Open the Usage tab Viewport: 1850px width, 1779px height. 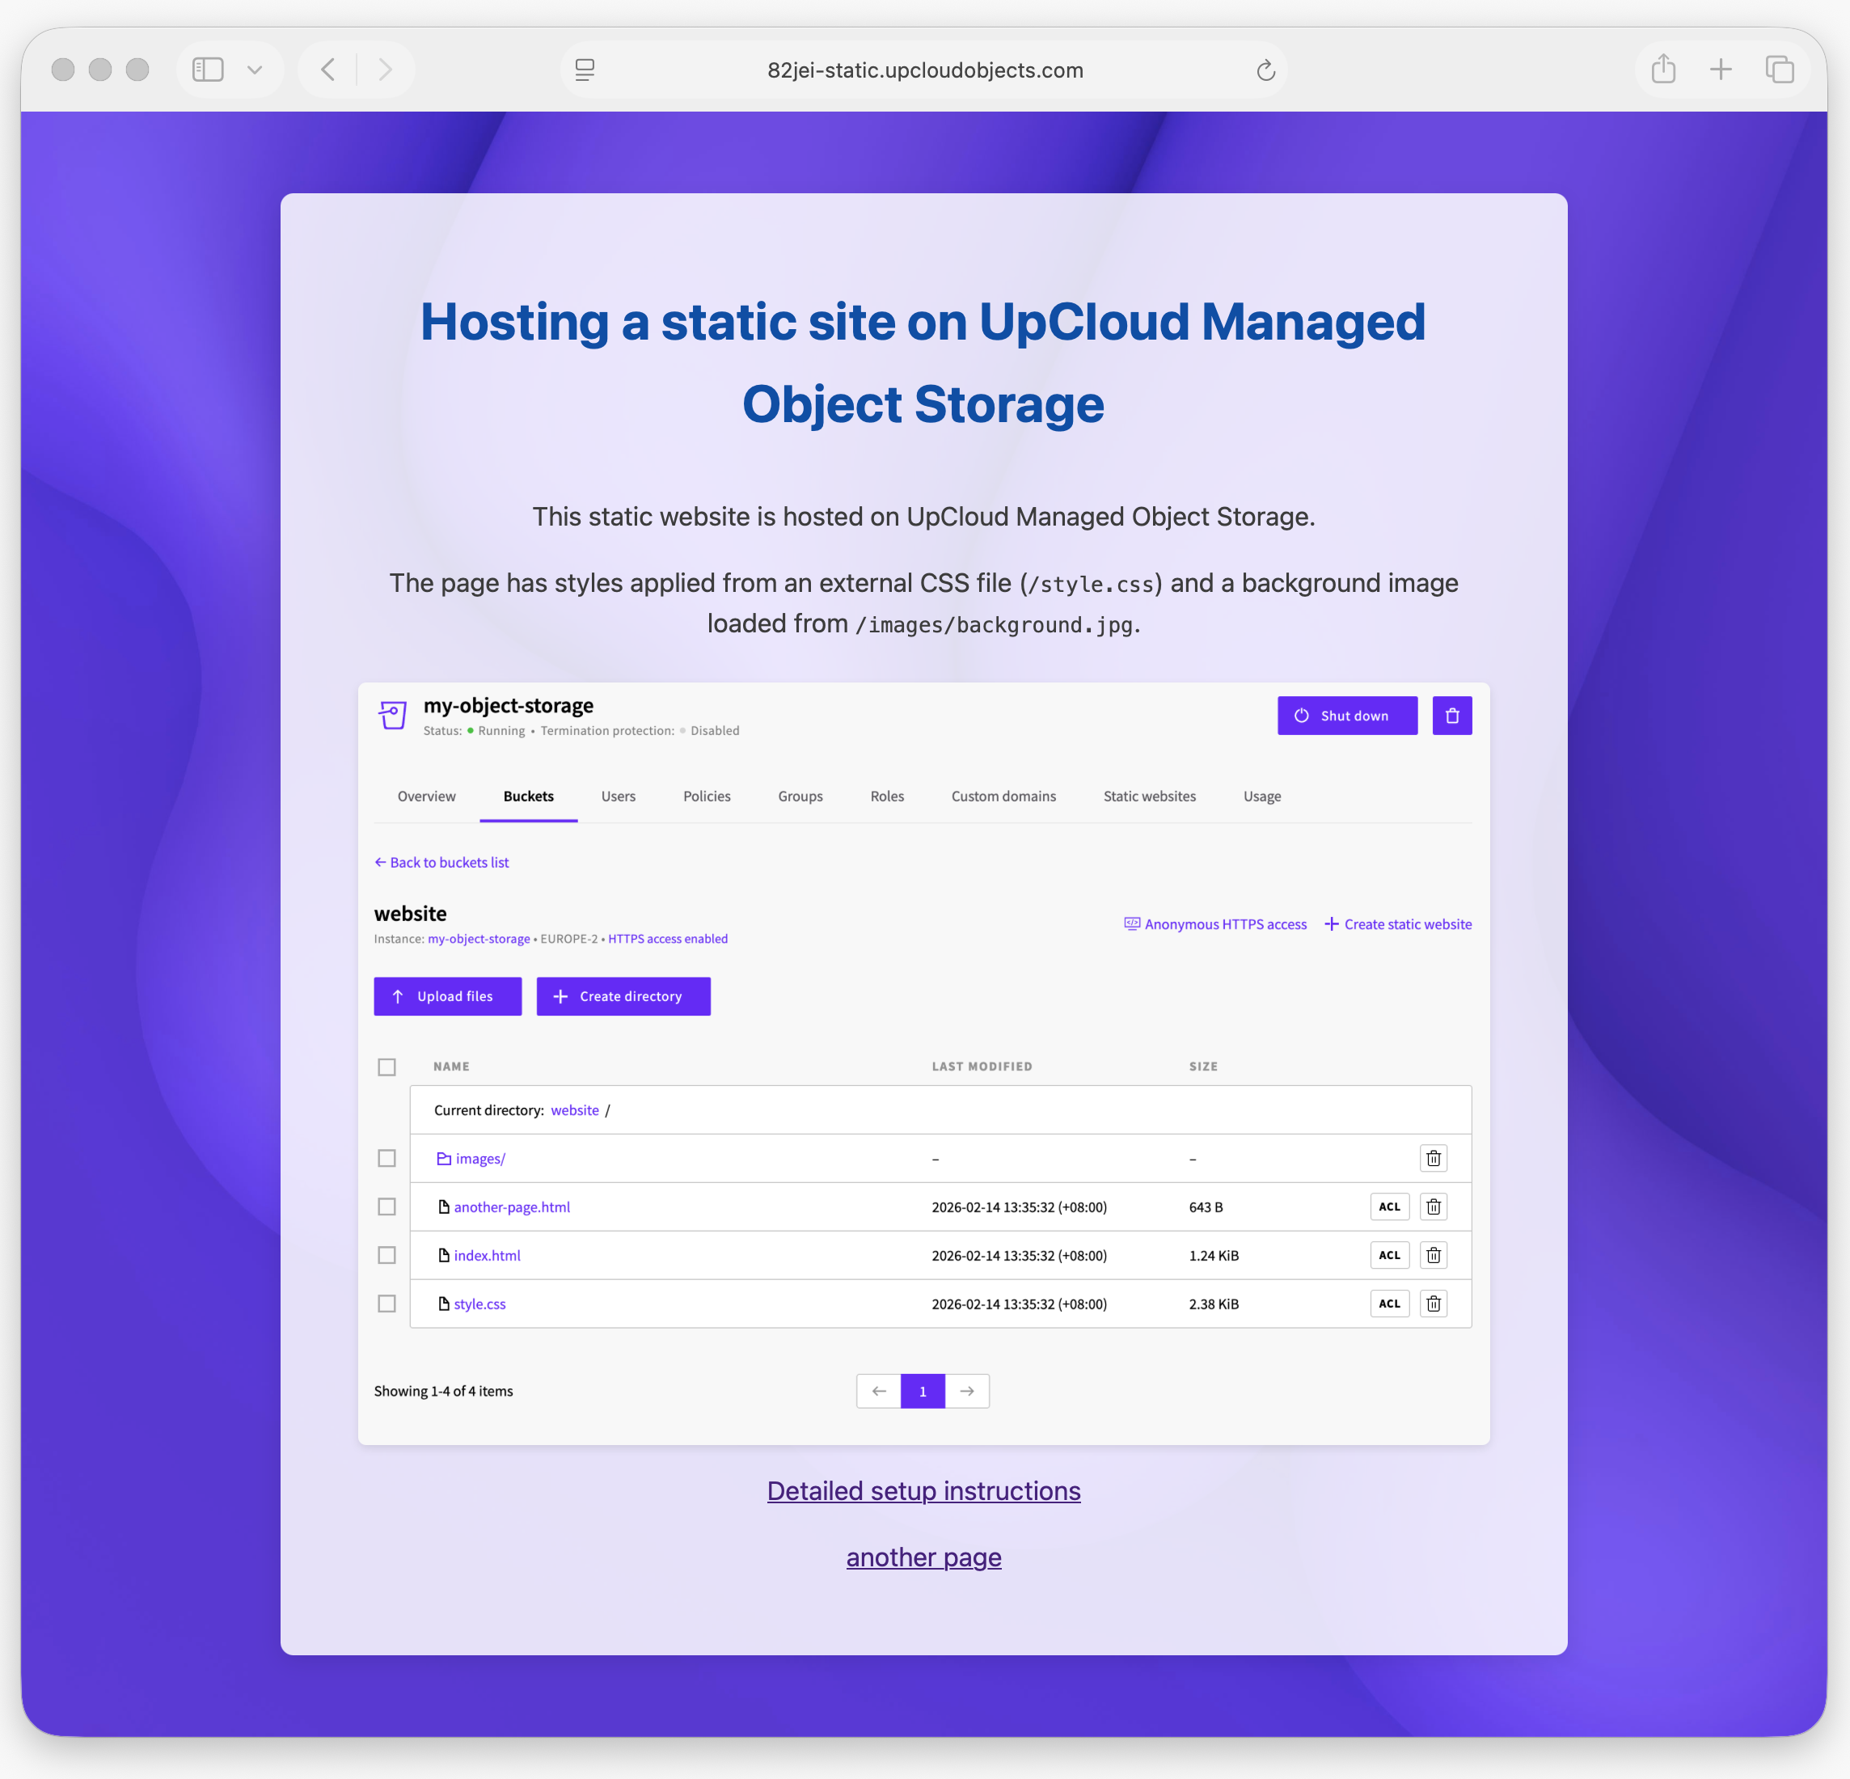1262,797
